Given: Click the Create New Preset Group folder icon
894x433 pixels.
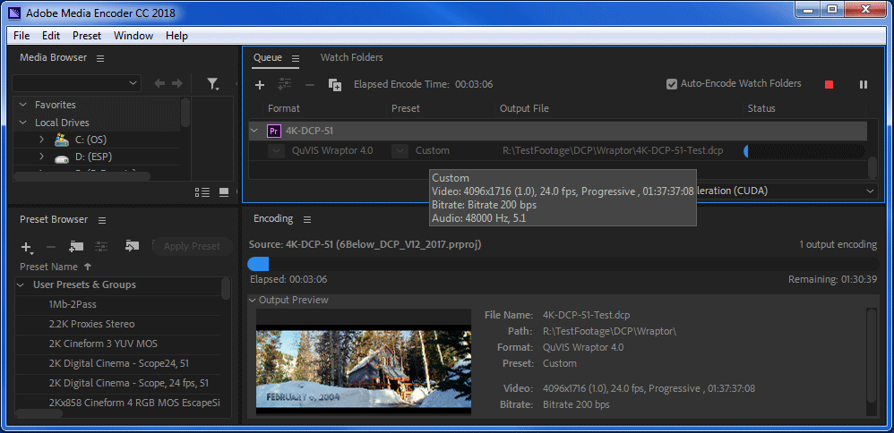Looking at the screenshot, I should pyautogui.click(x=76, y=246).
